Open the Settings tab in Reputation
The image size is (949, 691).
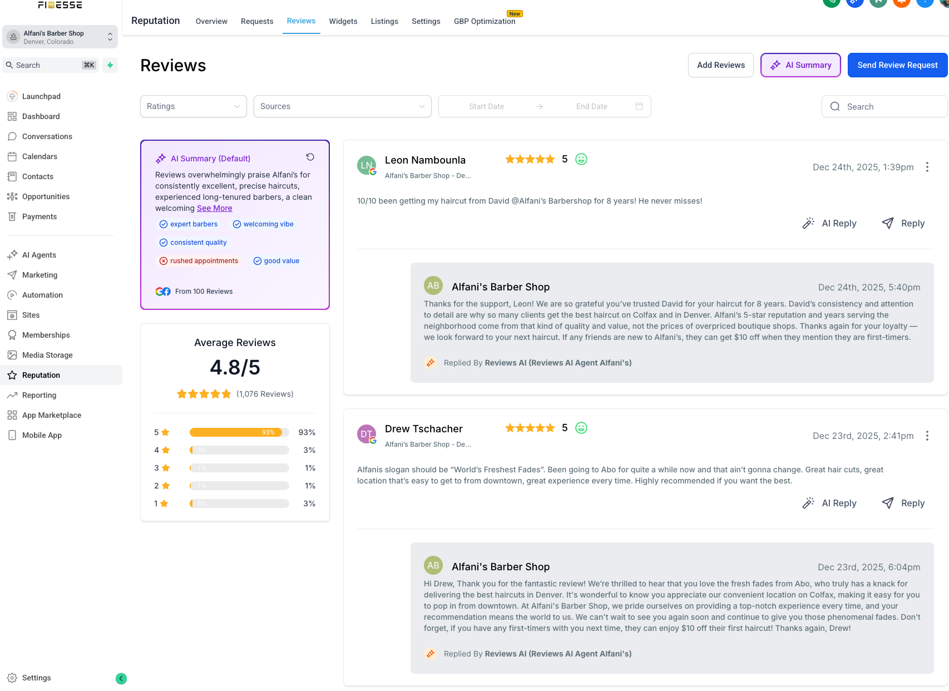tap(426, 21)
